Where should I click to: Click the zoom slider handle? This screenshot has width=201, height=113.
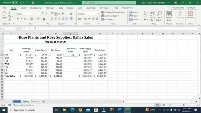[x=184, y=105]
